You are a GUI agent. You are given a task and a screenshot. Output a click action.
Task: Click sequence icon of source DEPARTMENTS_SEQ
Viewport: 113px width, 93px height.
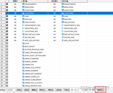click(23, 25)
